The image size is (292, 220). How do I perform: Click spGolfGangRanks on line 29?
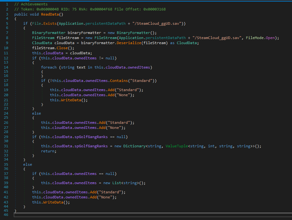pyautogui.click(x=91, y=137)
